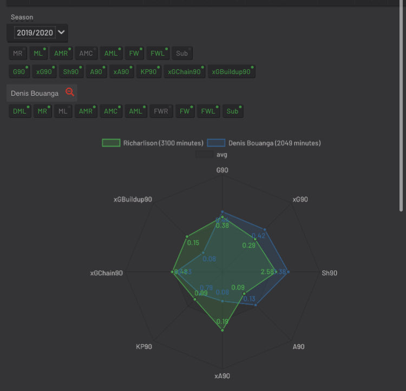Click the xGChain90 radar axis label
406x391 pixels.
point(107,273)
